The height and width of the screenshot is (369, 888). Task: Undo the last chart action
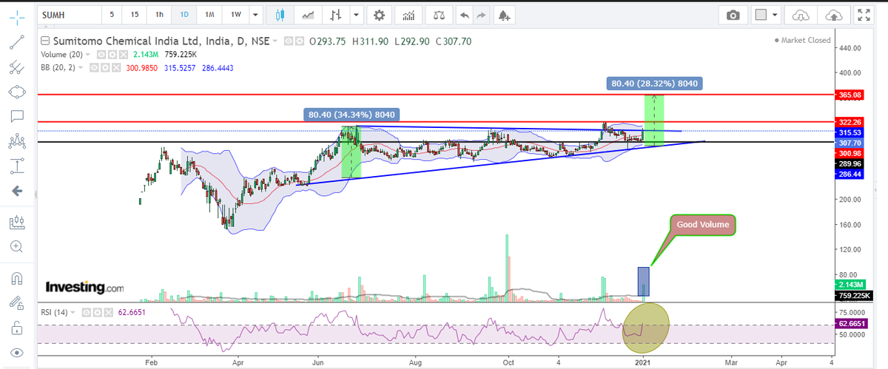tap(464, 15)
